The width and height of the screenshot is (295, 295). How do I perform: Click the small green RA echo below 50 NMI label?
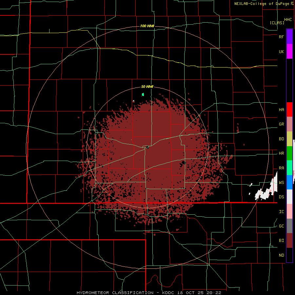tap(143, 94)
